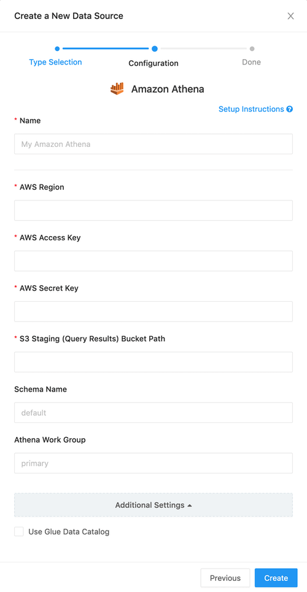Screen dimensions: 307x592
Task: Go back to Type Selection step
Action: (55, 62)
